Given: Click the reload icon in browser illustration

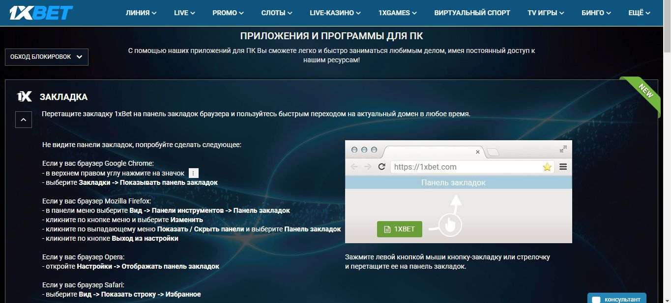Looking at the screenshot, I should (x=381, y=167).
